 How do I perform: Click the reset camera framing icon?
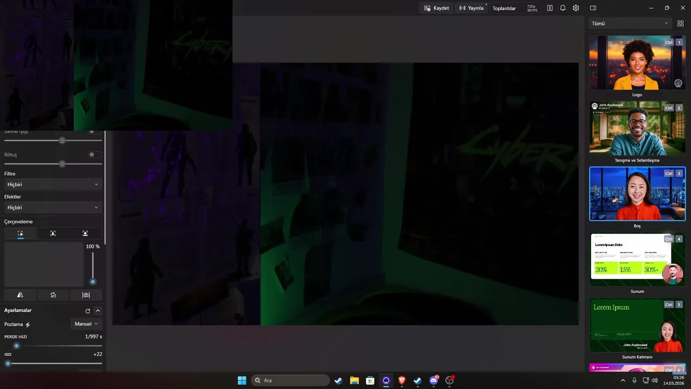(86, 295)
